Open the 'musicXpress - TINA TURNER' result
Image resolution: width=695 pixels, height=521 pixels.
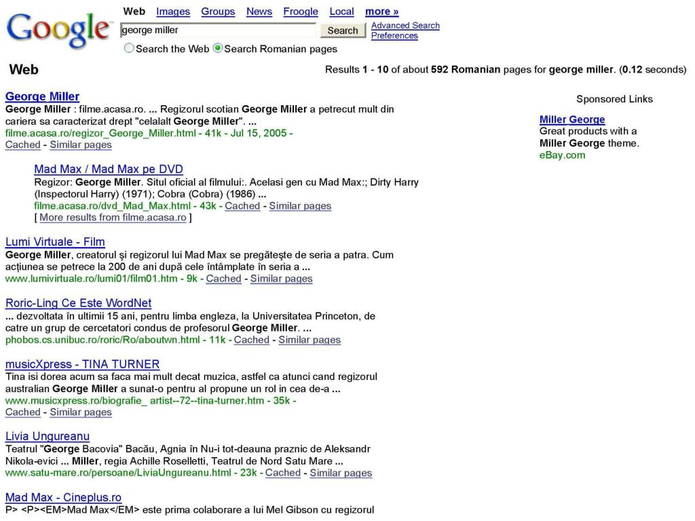click(x=82, y=364)
